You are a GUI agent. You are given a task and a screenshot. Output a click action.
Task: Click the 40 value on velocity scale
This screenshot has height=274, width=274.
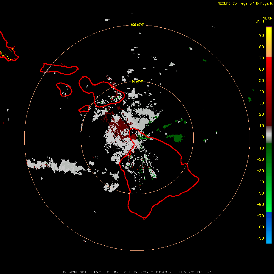pyautogui.click(x=262, y=92)
